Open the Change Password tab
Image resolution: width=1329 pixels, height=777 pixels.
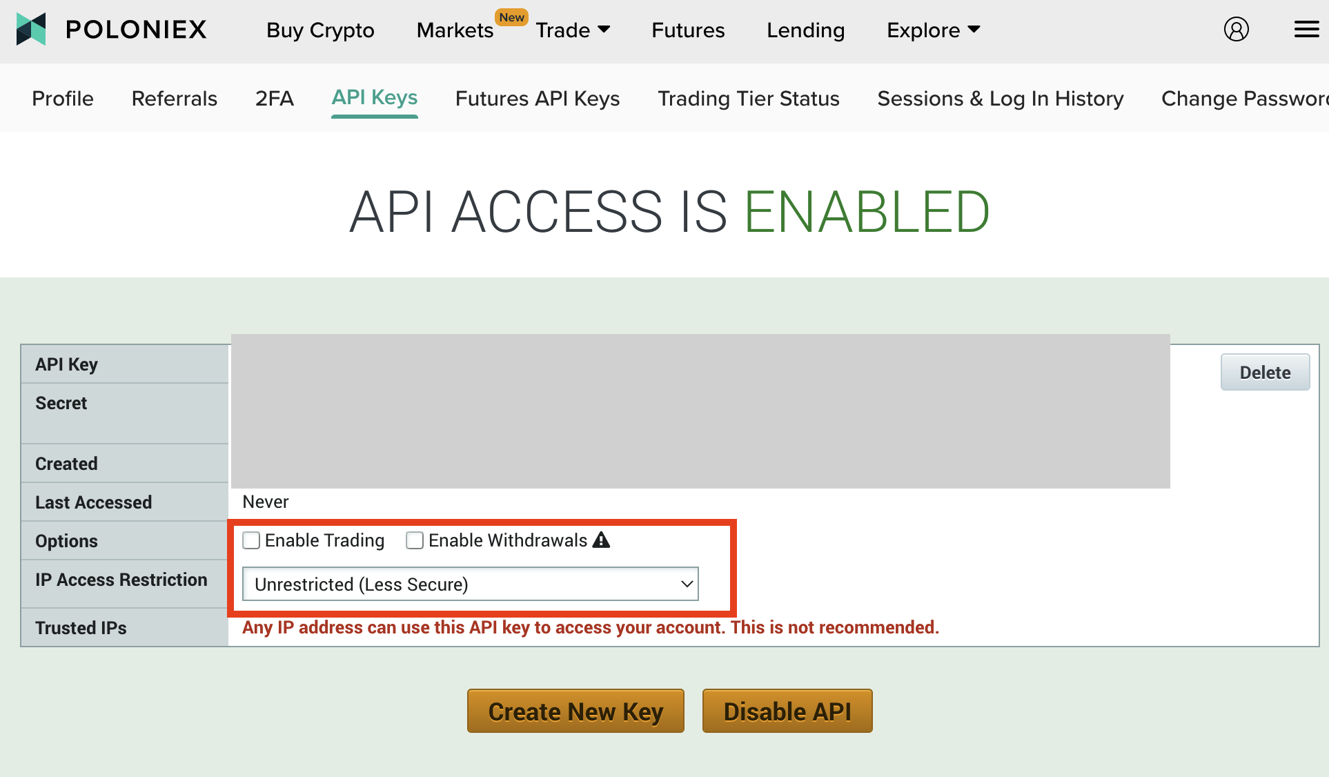(1245, 99)
